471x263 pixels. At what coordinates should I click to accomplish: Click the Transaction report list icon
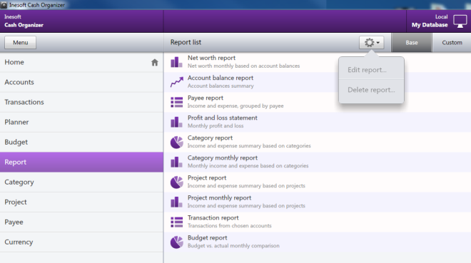tap(177, 222)
